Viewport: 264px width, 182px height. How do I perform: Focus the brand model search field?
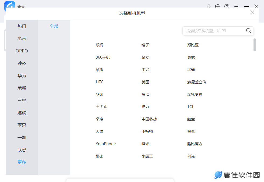point(218,31)
